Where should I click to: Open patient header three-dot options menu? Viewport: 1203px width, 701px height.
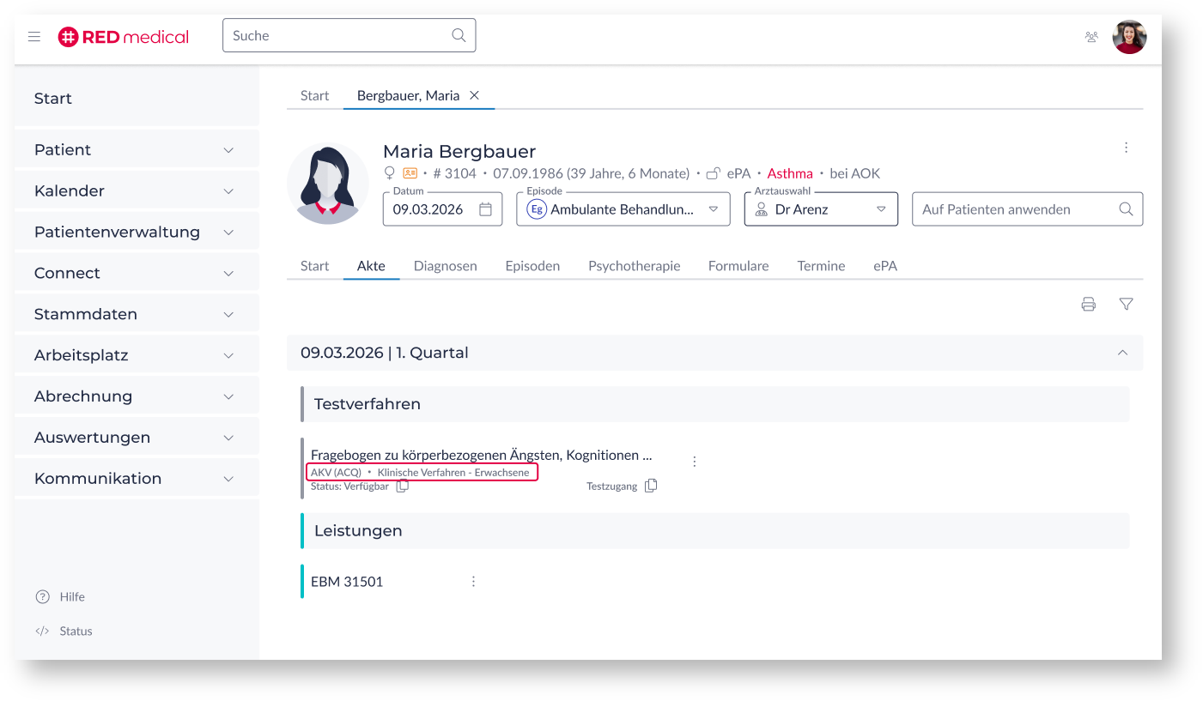pyautogui.click(x=1126, y=148)
